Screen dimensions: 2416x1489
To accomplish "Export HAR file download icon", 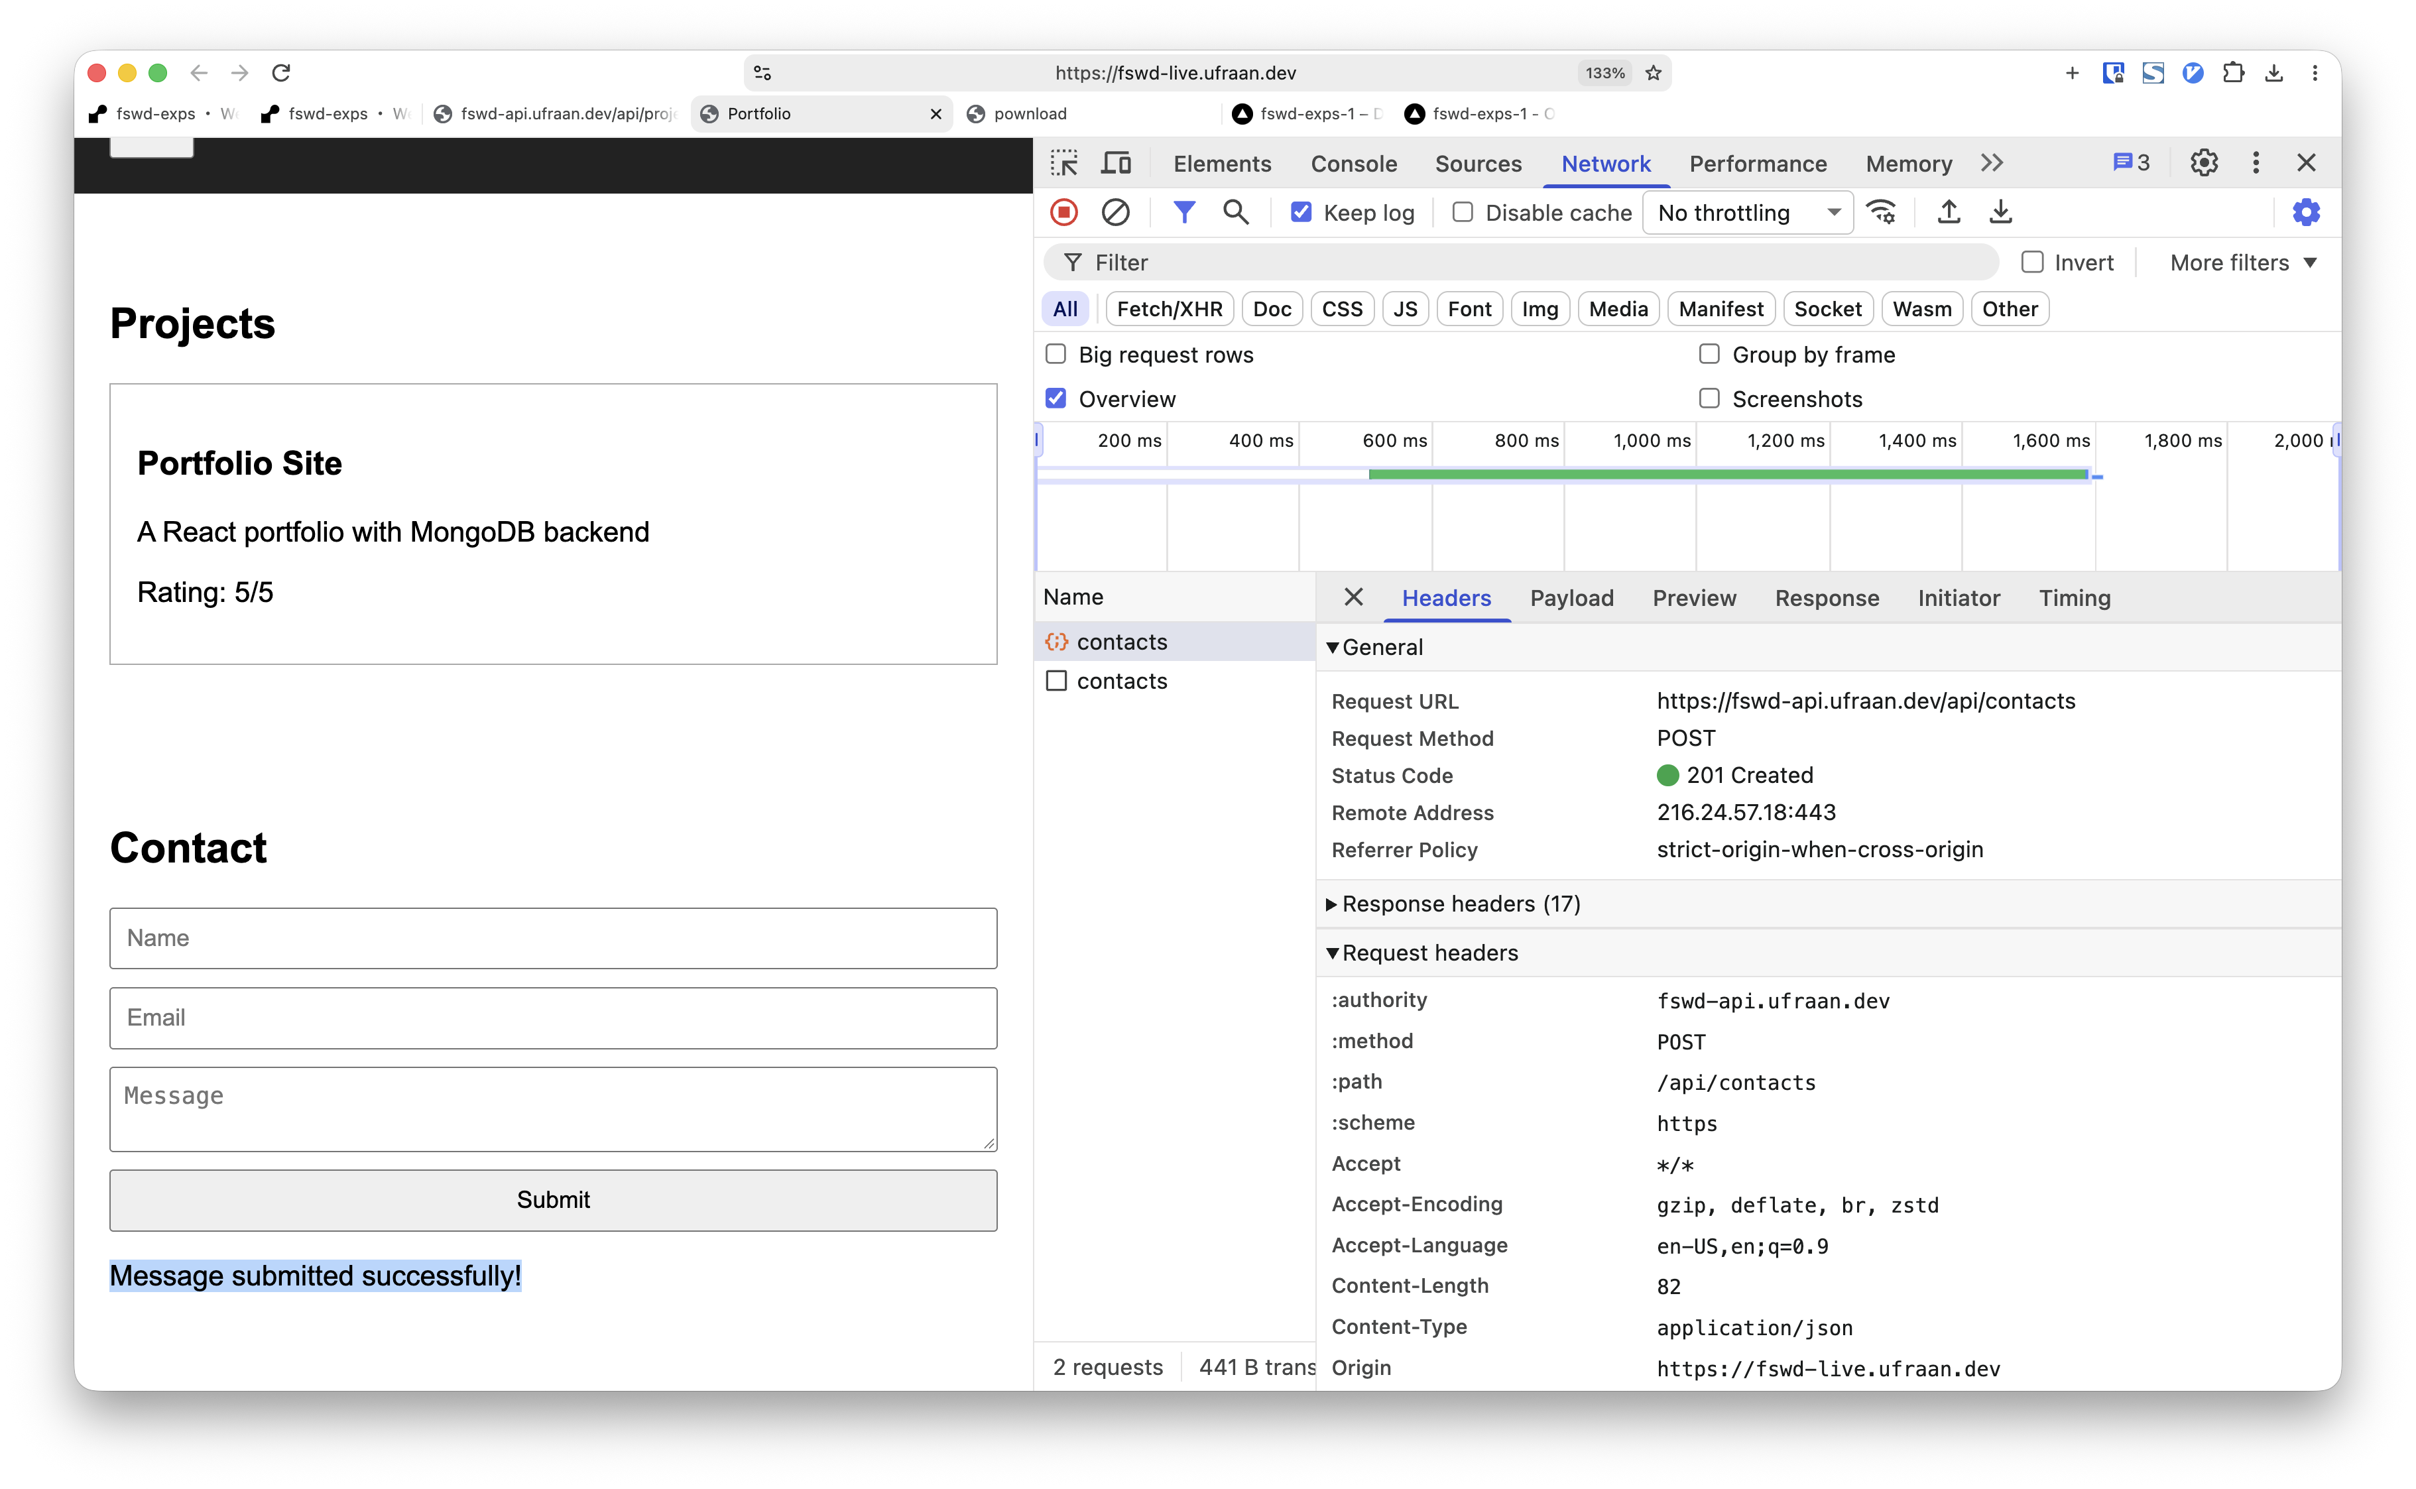I will (2000, 213).
